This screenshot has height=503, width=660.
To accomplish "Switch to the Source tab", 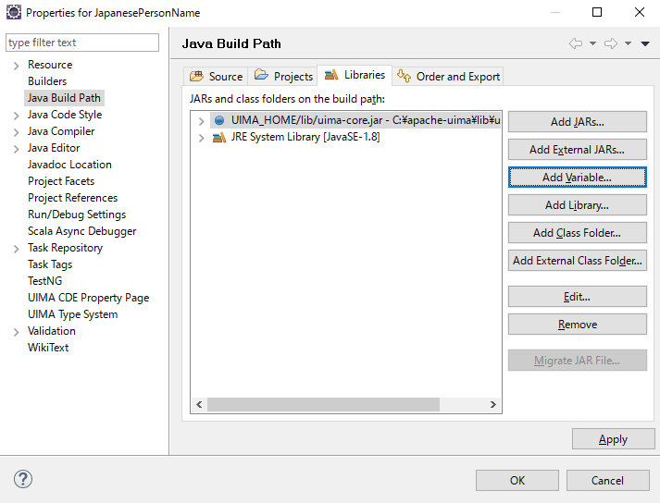I will (216, 76).
